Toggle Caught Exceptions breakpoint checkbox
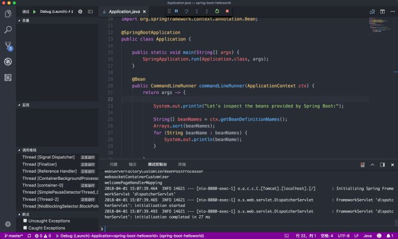The width and height of the screenshot is (398, 239). click(x=25, y=228)
